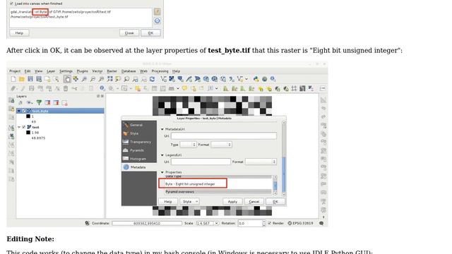Collapse the test layer tree arrow

click(19, 127)
